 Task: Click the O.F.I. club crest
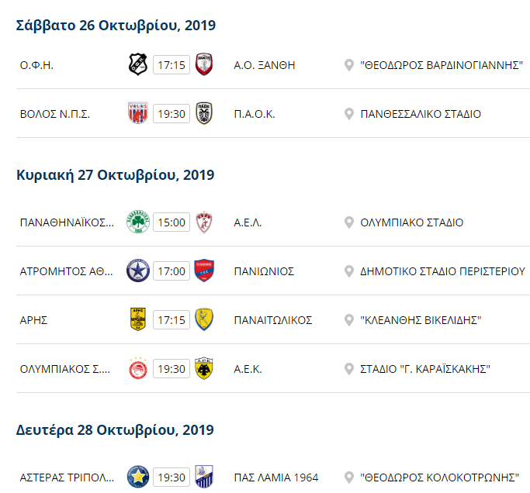(x=138, y=64)
